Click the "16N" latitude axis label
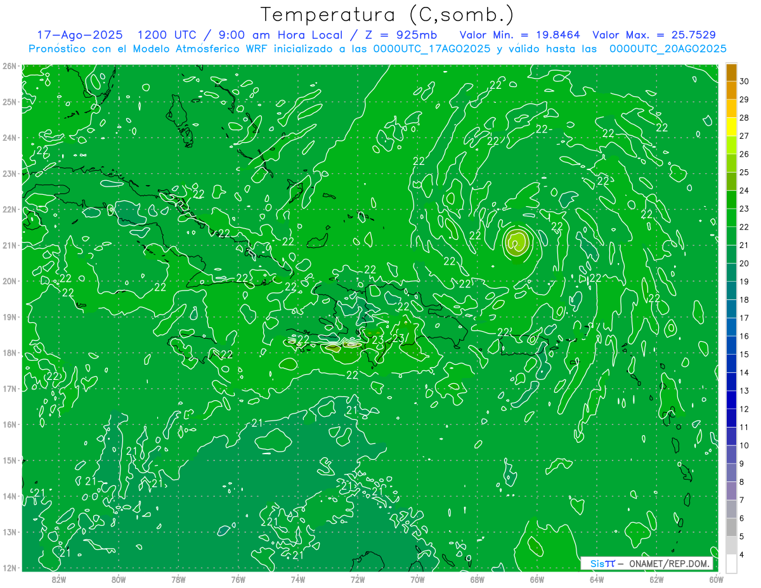The width and height of the screenshot is (761, 588). [10, 424]
